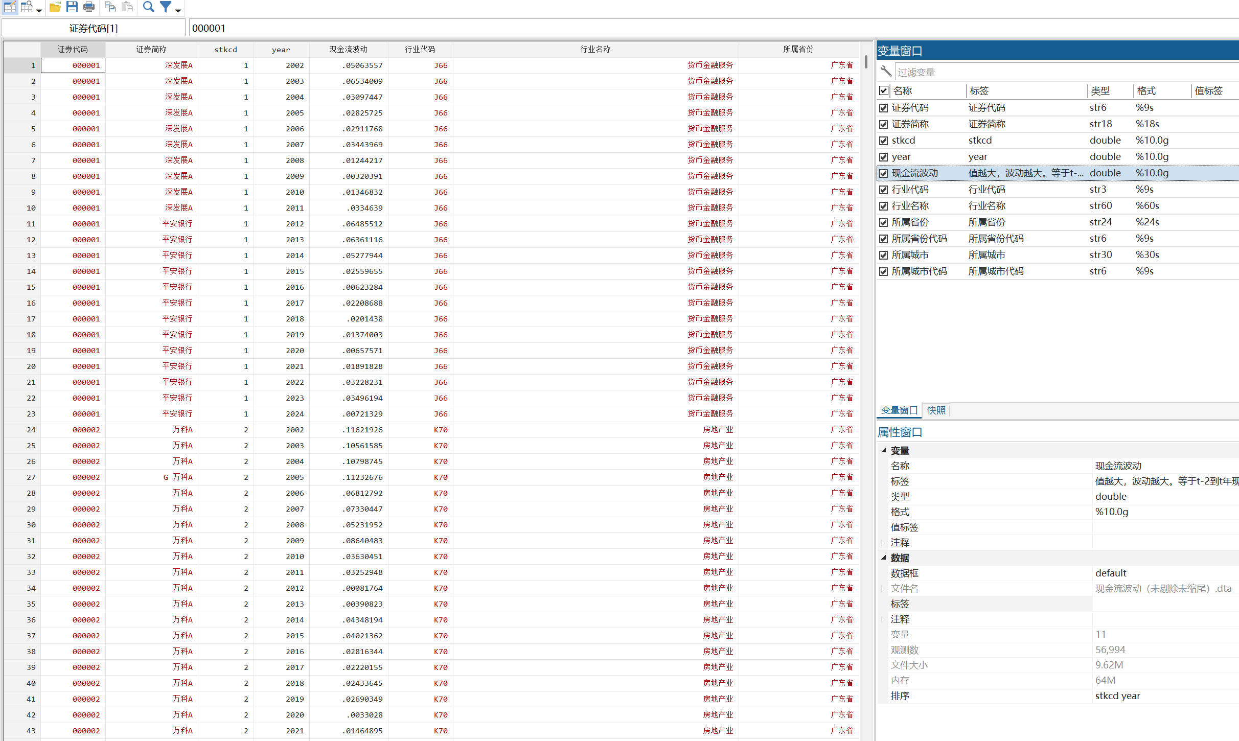Toggle checkbox for 行业代码 variable
The image size is (1239, 741).
click(x=884, y=190)
